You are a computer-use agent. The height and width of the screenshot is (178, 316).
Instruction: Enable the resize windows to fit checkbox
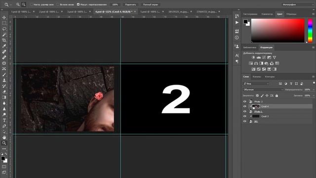coord(32,4)
